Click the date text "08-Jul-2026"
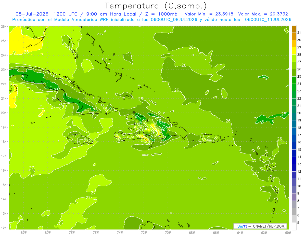 coord(32,14)
